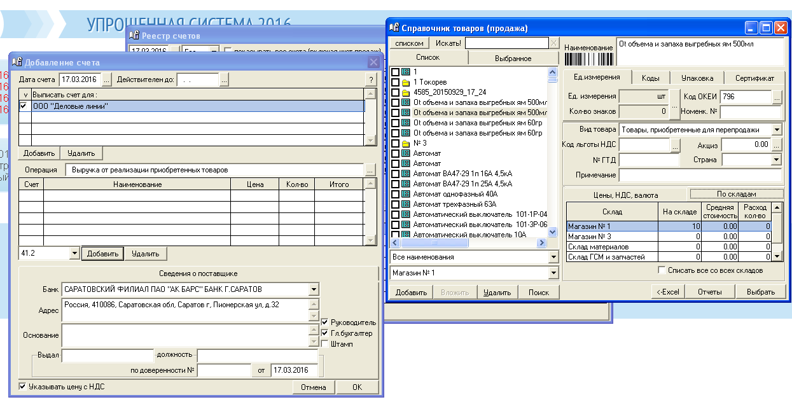Switch to the Упаковка tab

click(697, 78)
